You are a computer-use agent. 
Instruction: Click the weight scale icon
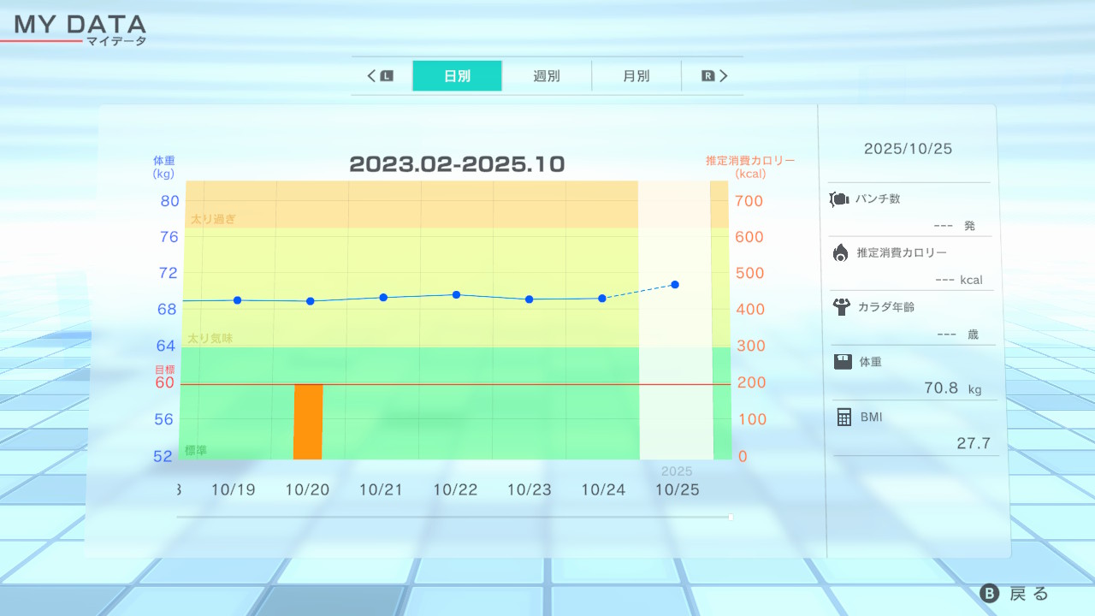[x=843, y=361]
